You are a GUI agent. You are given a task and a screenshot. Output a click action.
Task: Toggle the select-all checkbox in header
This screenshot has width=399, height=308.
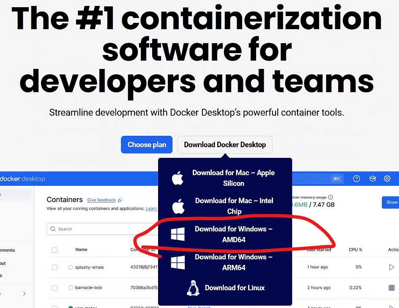(x=55, y=250)
